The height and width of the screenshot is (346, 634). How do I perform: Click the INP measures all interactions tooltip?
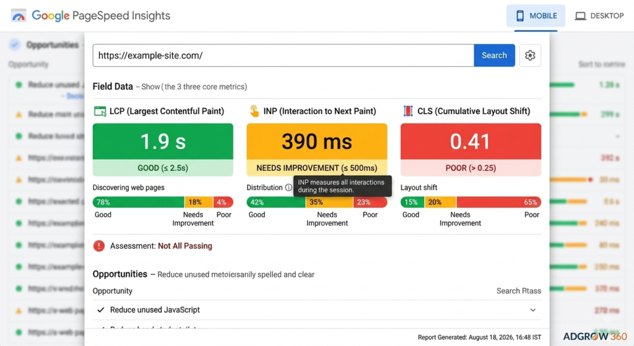(342, 186)
